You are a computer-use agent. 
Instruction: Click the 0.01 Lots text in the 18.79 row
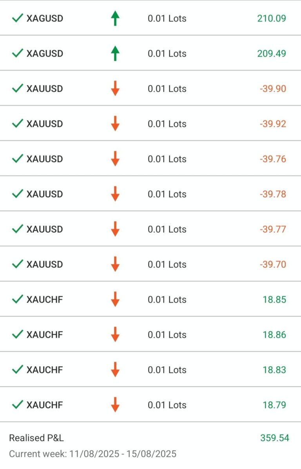point(167,405)
